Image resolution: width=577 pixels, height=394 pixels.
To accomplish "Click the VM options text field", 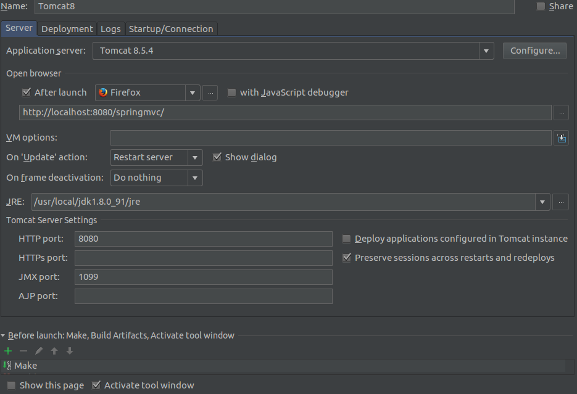I will click(x=331, y=138).
